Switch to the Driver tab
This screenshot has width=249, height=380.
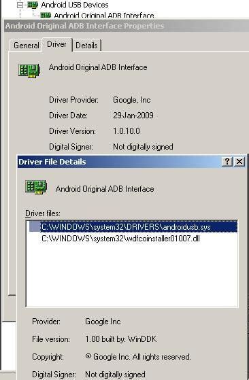pos(56,44)
